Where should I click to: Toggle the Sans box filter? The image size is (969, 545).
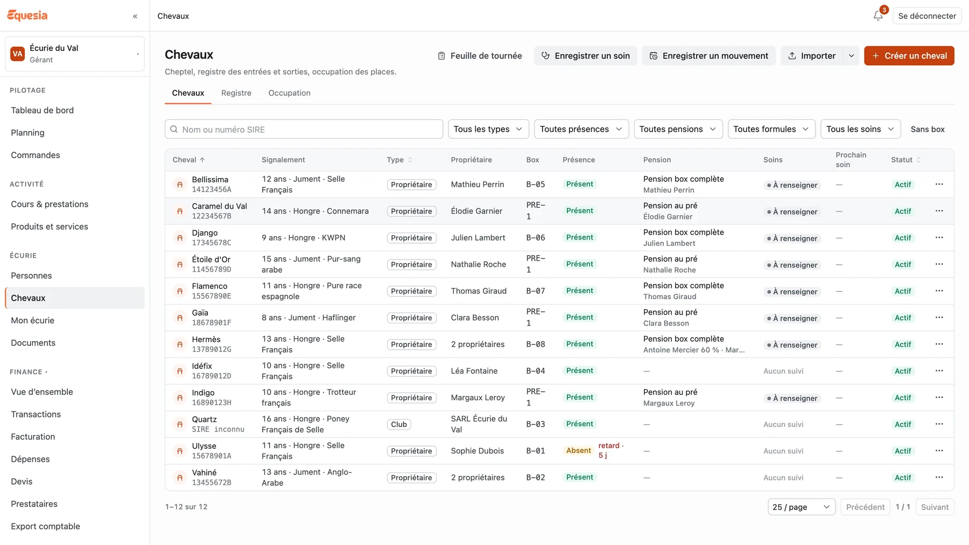pyautogui.click(x=927, y=129)
